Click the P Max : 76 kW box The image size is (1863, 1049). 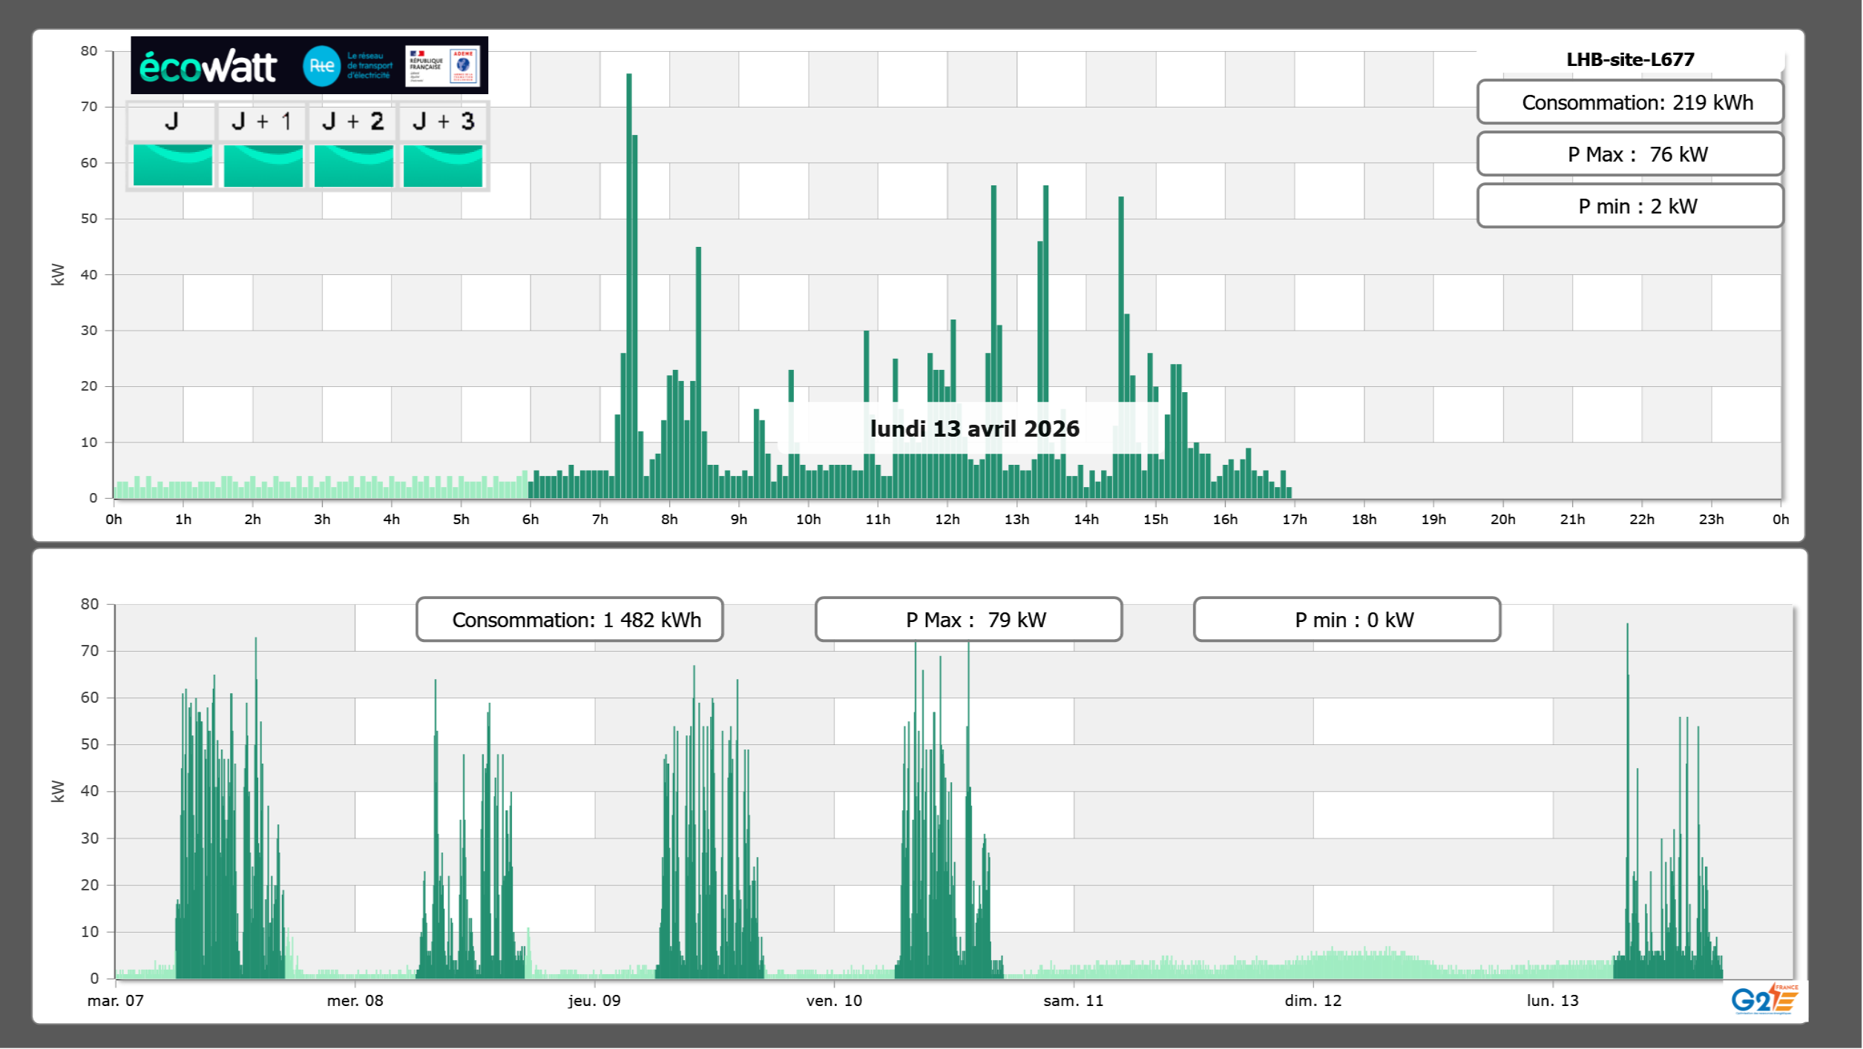point(1629,154)
